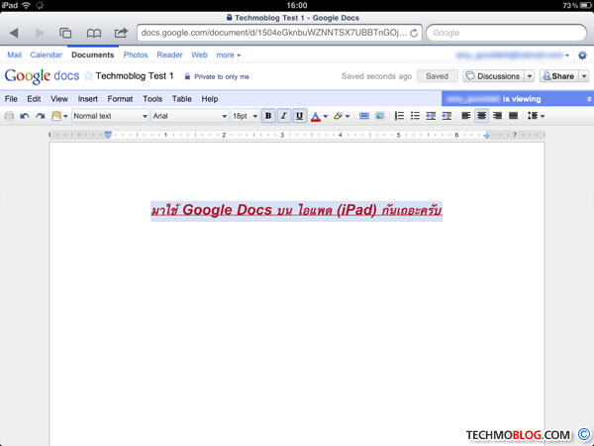The width and height of the screenshot is (594, 446).
Task: Click the Google docs logo
Action: [x=42, y=76]
